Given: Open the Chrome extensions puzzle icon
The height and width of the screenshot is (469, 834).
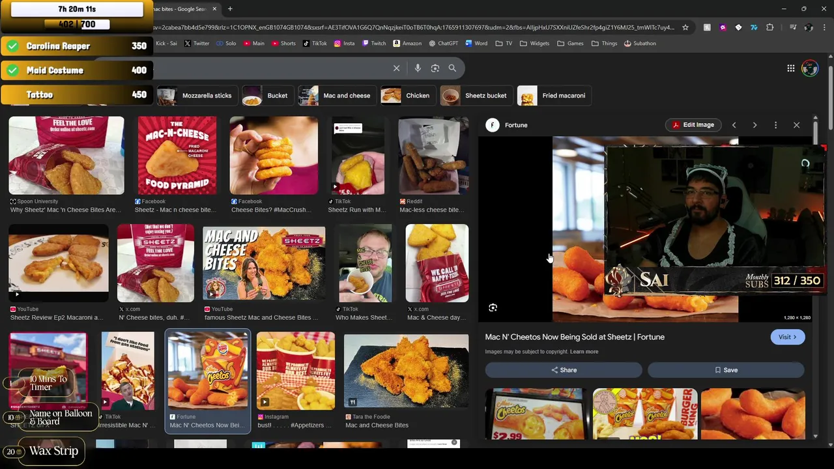Looking at the screenshot, I should (770, 27).
